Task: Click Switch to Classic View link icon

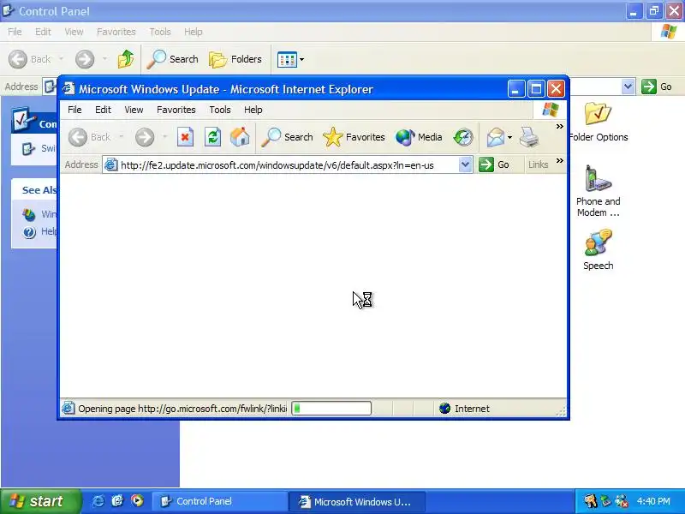Action: 29,148
